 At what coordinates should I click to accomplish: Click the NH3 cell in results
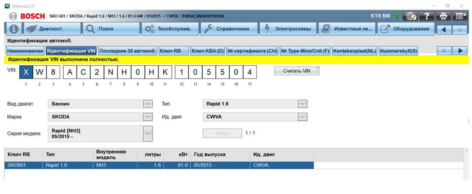[x=115, y=165]
